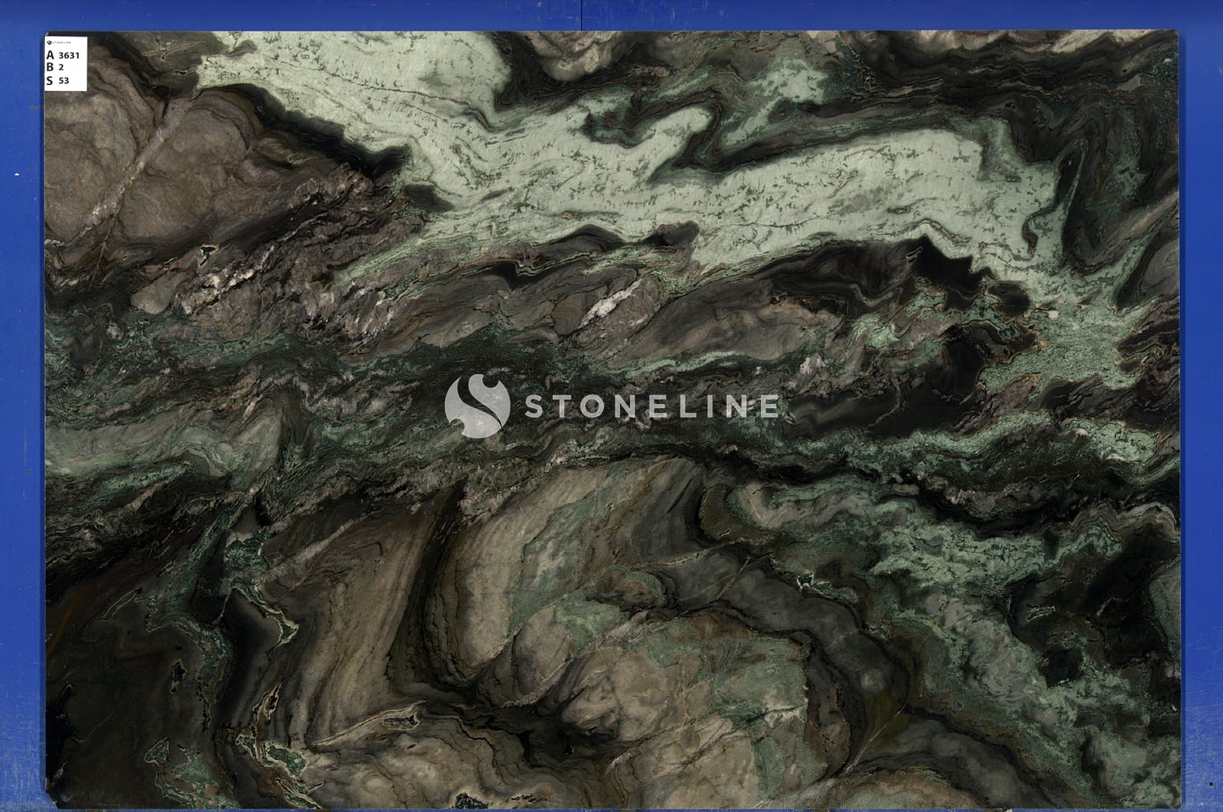The height and width of the screenshot is (812, 1223).
Task: Click the white speck on the left blue border
Action: pyautogui.click(x=18, y=175)
